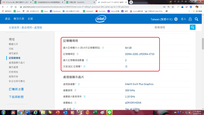Click Taiwan (繁體中文) language link
204x115 pixels.
(161, 19)
